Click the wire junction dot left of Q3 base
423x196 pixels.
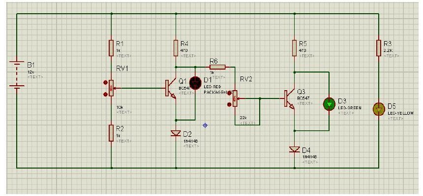tap(260, 98)
